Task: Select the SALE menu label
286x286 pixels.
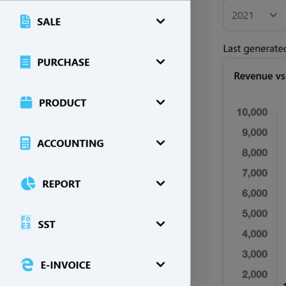Action: click(x=49, y=22)
